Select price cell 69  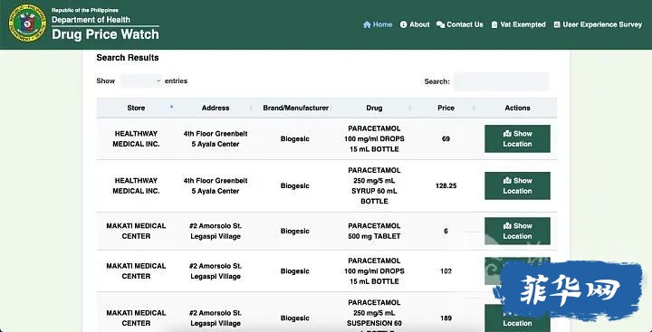pos(446,138)
